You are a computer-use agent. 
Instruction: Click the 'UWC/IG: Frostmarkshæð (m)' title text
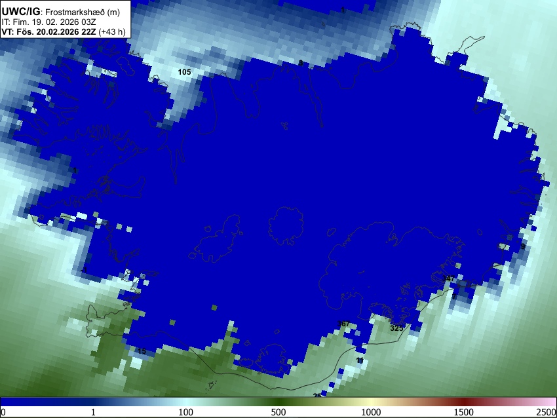pos(61,12)
